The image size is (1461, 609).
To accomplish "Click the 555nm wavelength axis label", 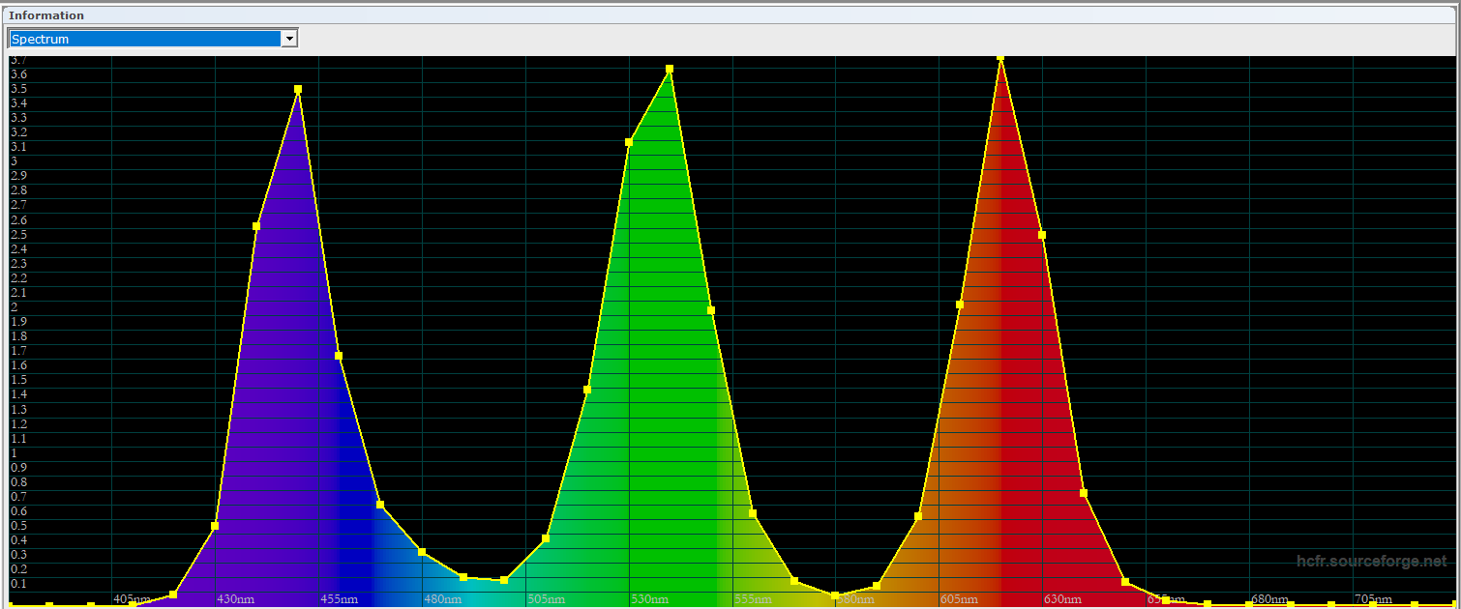I will coord(754,599).
